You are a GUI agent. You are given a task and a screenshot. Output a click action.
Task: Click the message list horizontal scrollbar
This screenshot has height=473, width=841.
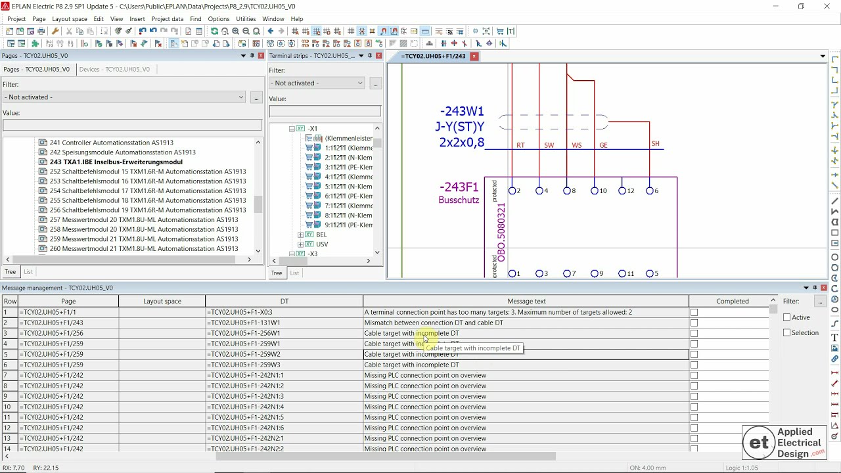tap(386, 457)
